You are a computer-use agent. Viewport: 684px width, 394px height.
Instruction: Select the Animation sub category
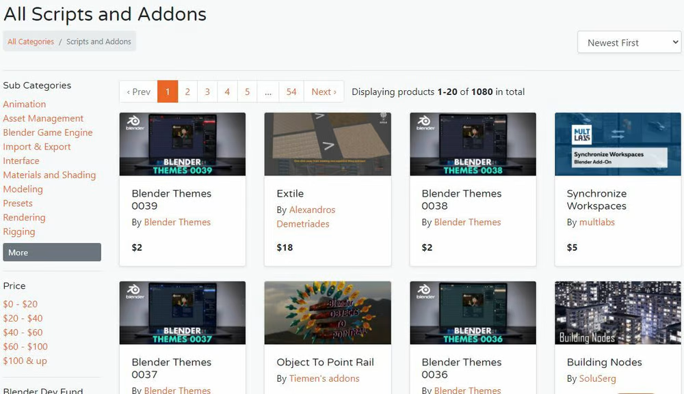click(25, 104)
